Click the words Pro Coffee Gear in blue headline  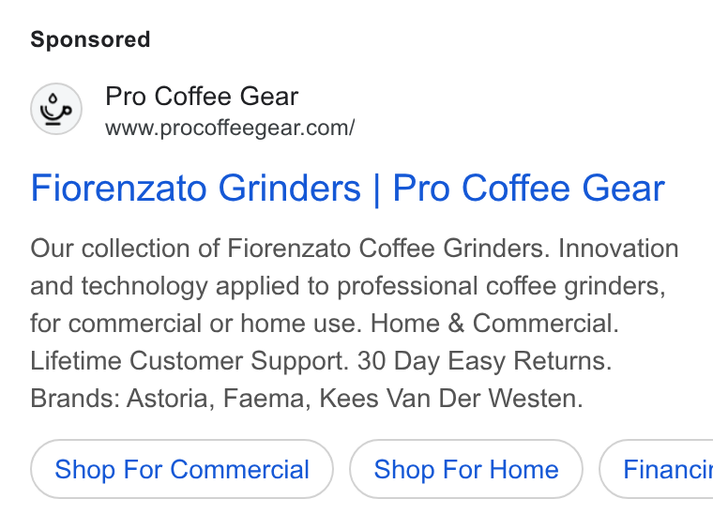[528, 189]
